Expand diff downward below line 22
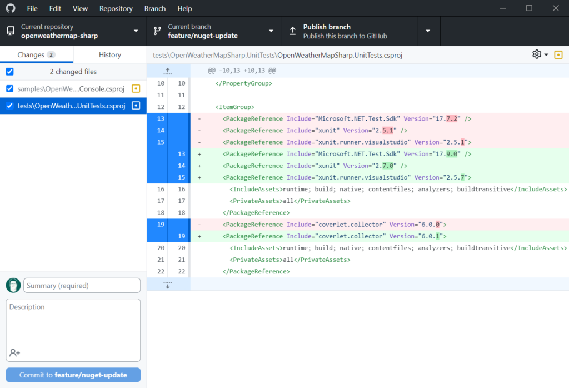This screenshot has width=569, height=388. coord(168,284)
